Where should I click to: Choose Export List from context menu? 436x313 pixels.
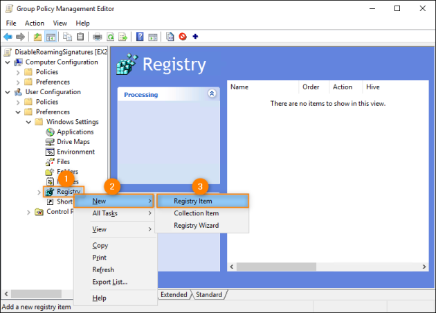coord(109,282)
